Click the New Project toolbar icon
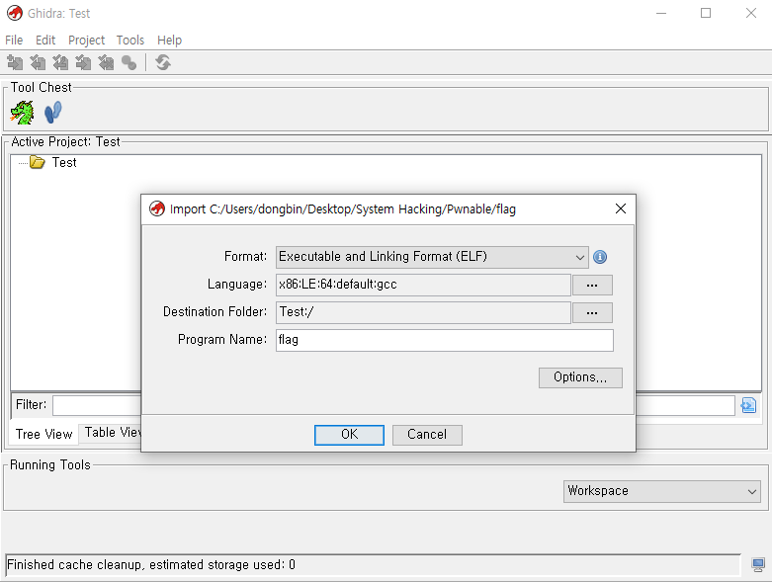This screenshot has width=772, height=582. pos(15,62)
